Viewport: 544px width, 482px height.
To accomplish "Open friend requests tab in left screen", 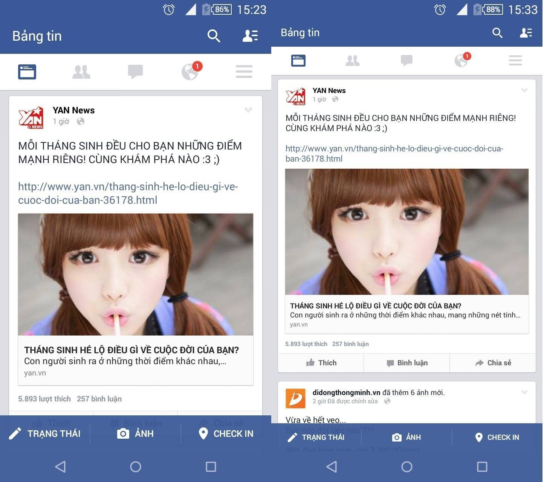I will (81, 72).
